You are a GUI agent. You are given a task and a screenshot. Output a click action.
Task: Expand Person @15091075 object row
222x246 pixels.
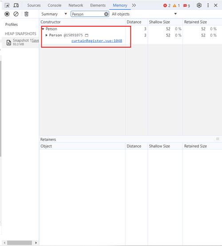point(47,35)
